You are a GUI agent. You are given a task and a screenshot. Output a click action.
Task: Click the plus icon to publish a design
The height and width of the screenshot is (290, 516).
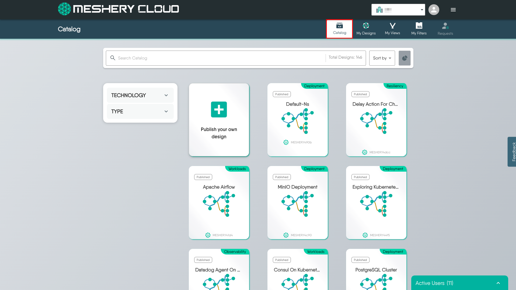[x=219, y=109]
